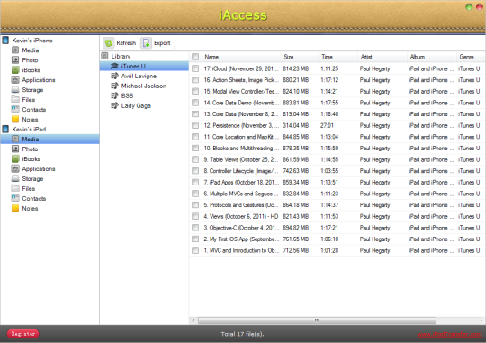486x343 pixels.
Task: Click the iTunes U graduation cap icon
Action: (x=114, y=66)
